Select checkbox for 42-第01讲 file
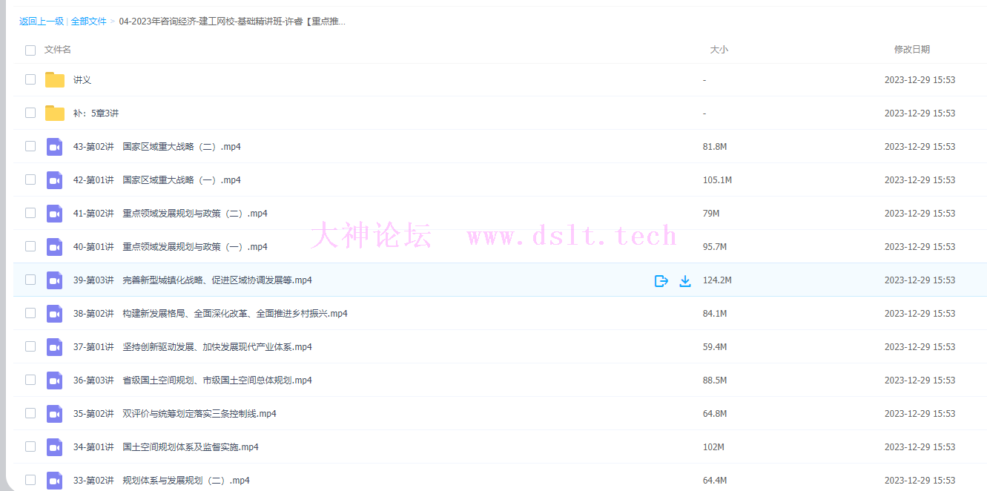The height and width of the screenshot is (491, 987). point(30,179)
